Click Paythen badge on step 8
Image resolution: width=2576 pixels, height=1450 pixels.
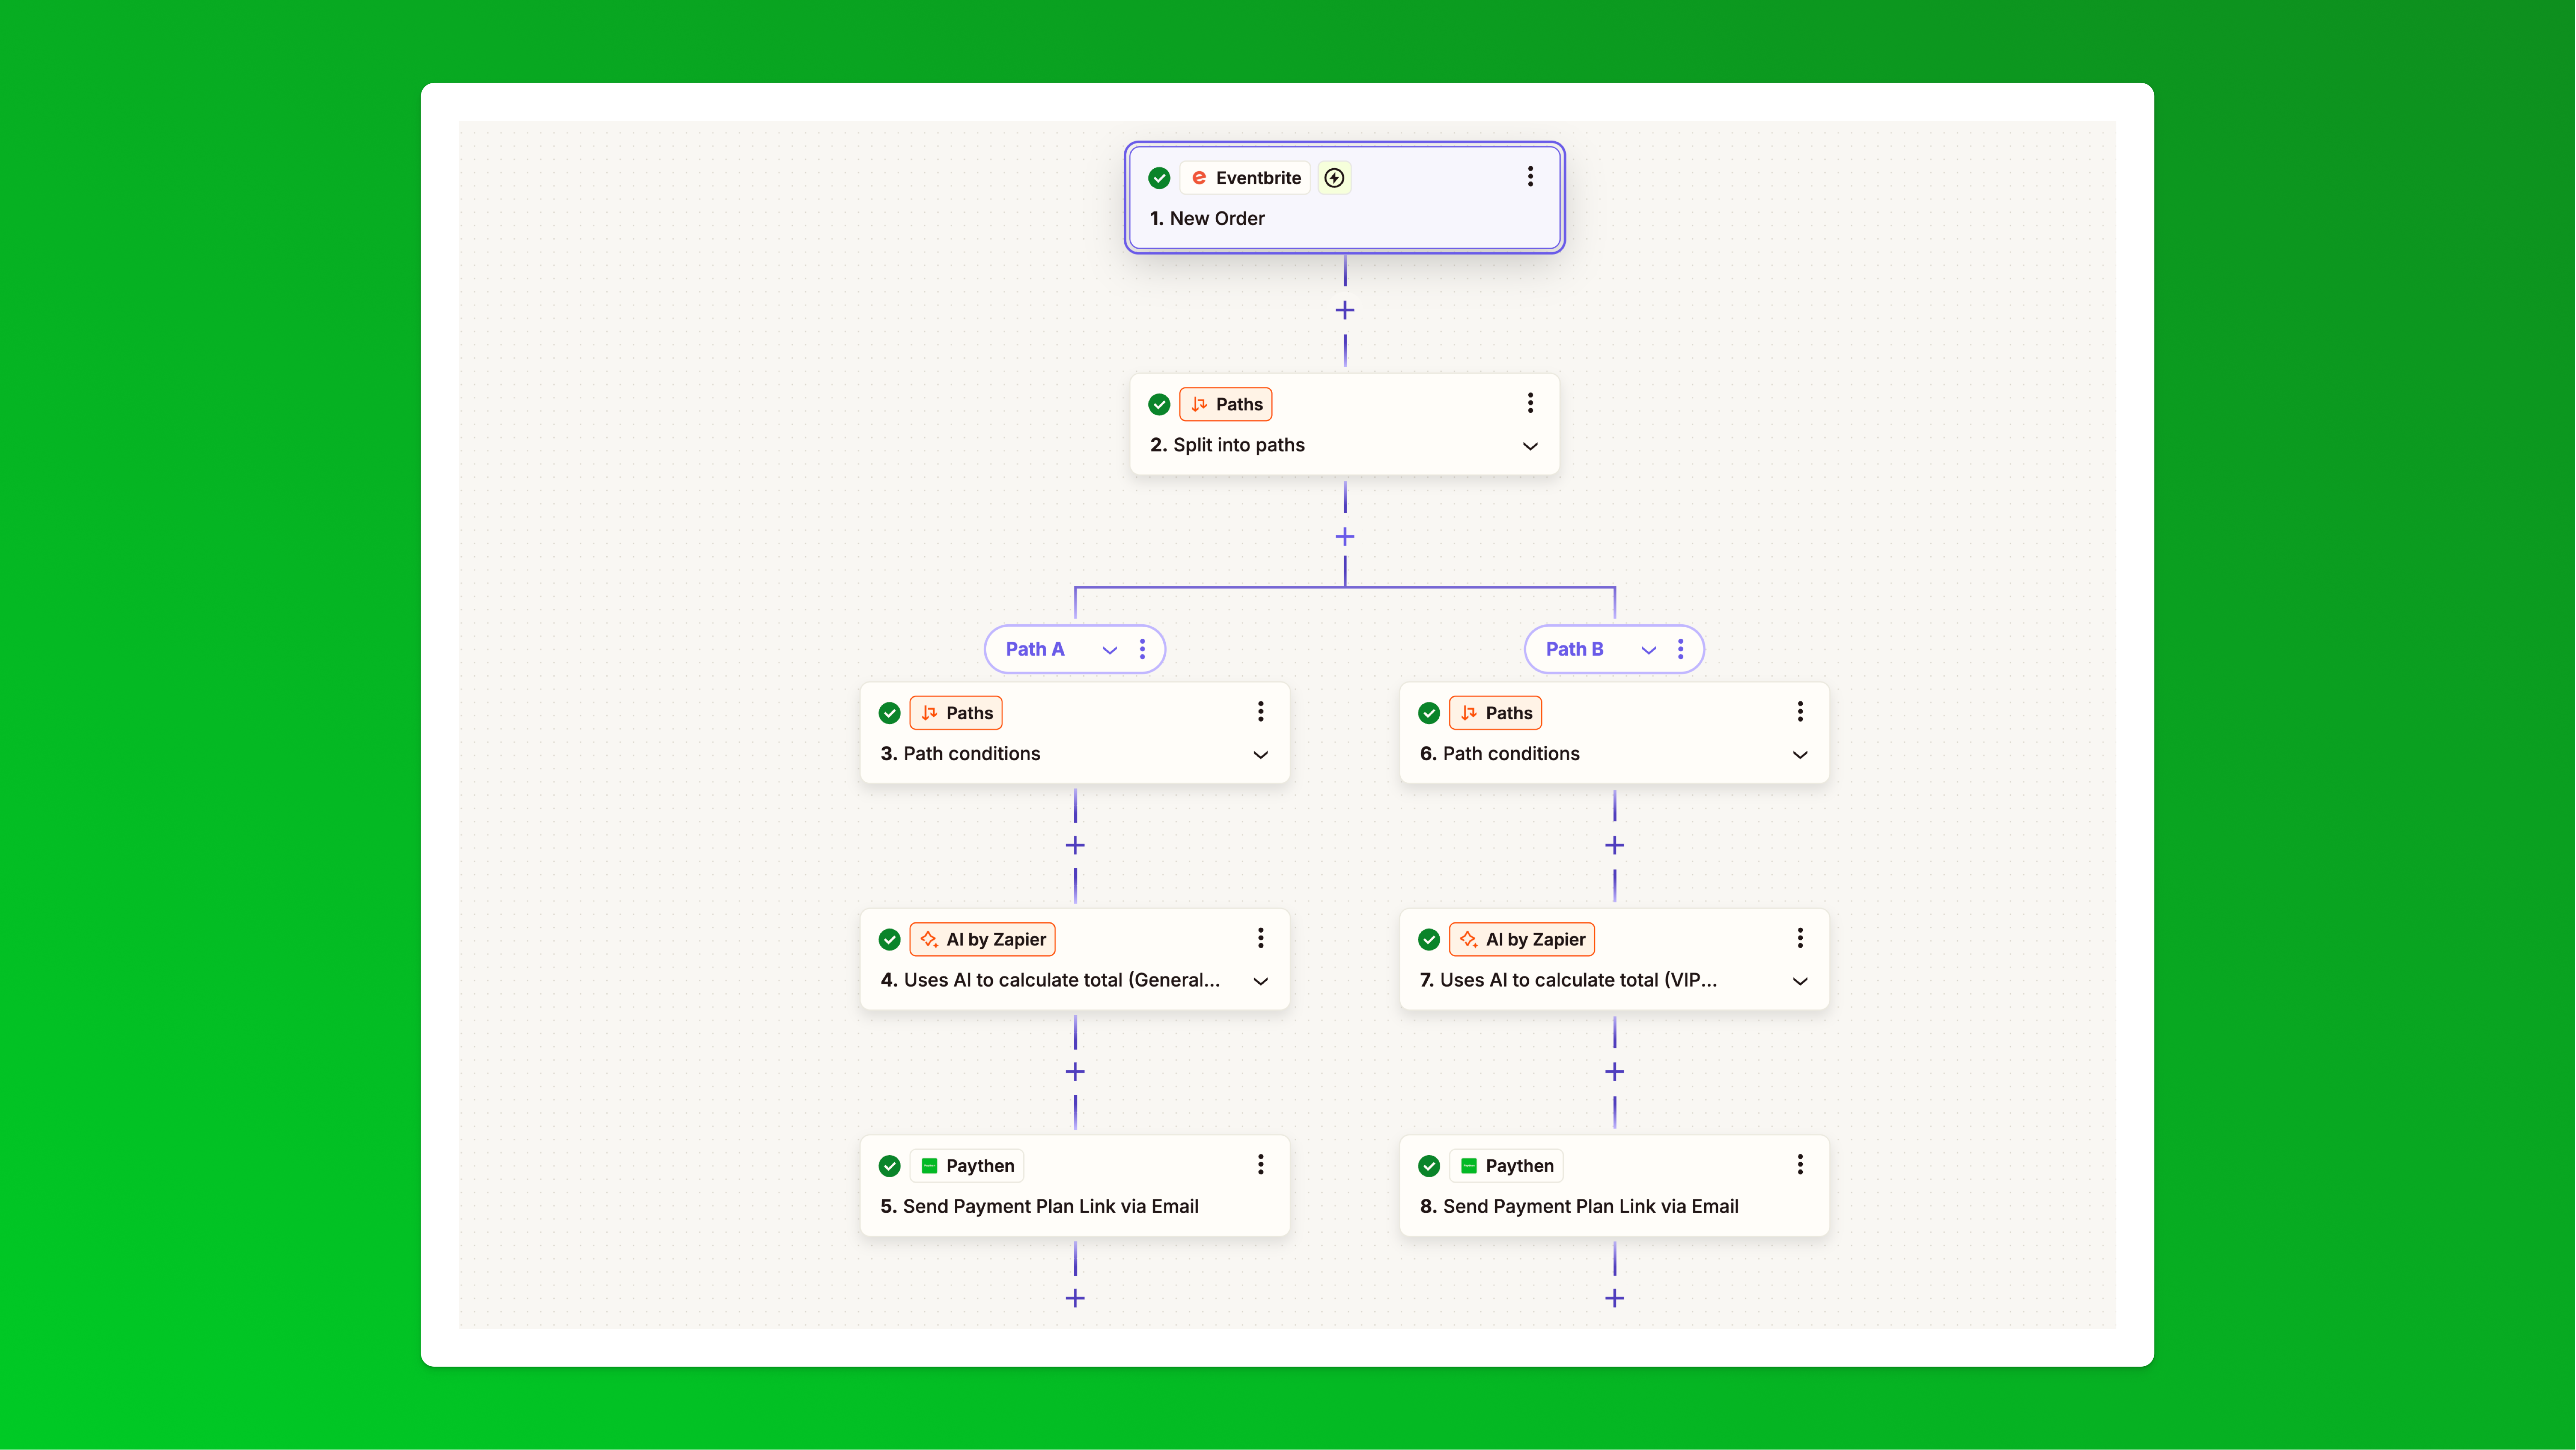(x=1506, y=1166)
